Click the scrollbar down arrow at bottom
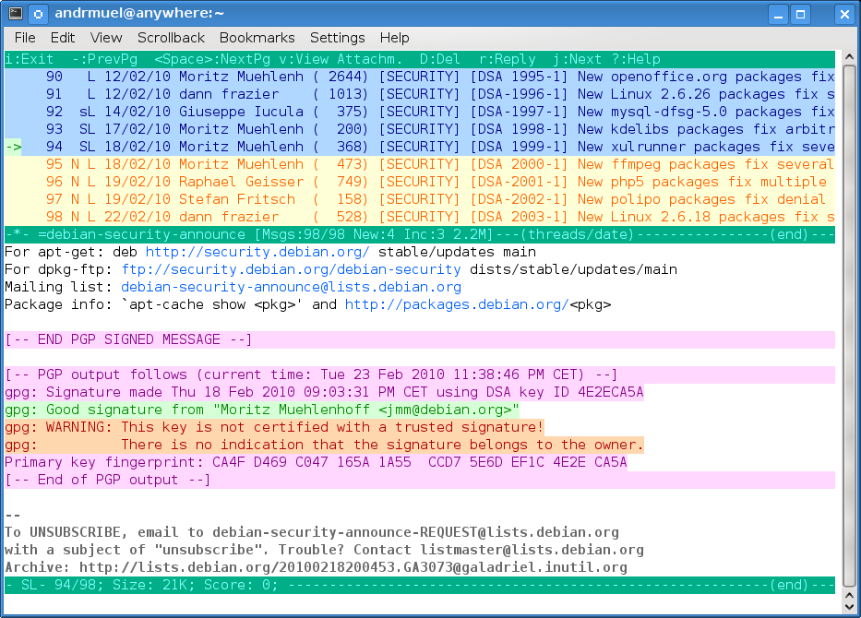 [x=849, y=607]
